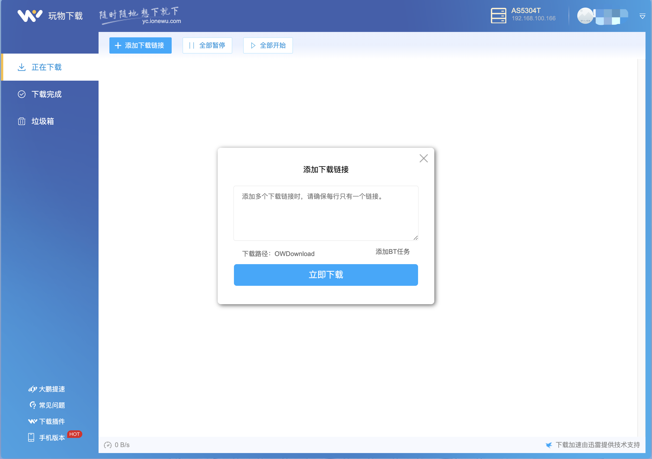The height and width of the screenshot is (459, 652).
Task: Click the play triangle icon on 全部开始
Action: click(x=253, y=45)
